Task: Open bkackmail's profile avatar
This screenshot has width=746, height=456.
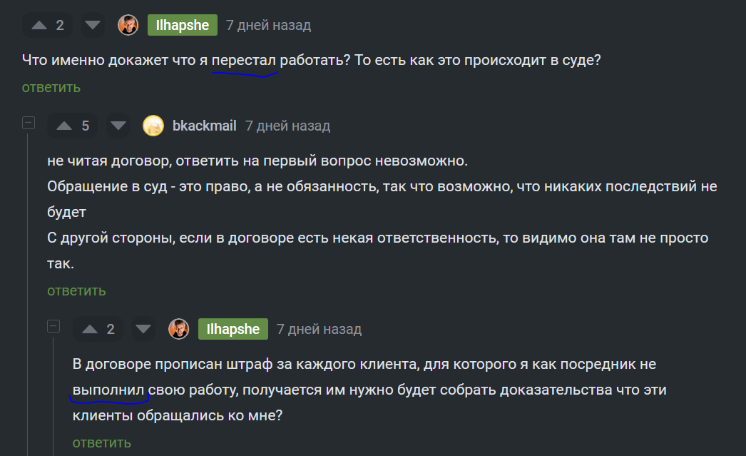Action: (153, 126)
